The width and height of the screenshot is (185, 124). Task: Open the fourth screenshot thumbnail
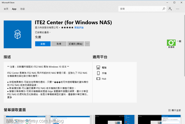pos(159,119)
